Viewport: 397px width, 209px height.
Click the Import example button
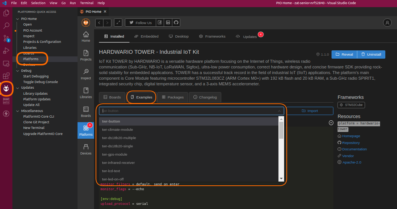click(x=310, y=111)
